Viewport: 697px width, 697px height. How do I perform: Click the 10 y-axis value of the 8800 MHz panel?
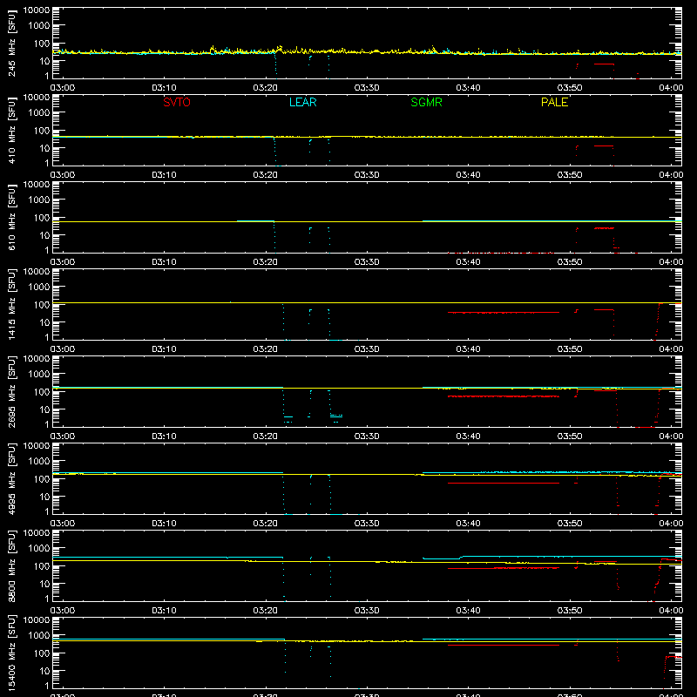pyautogui.click(x=45, y=584)
